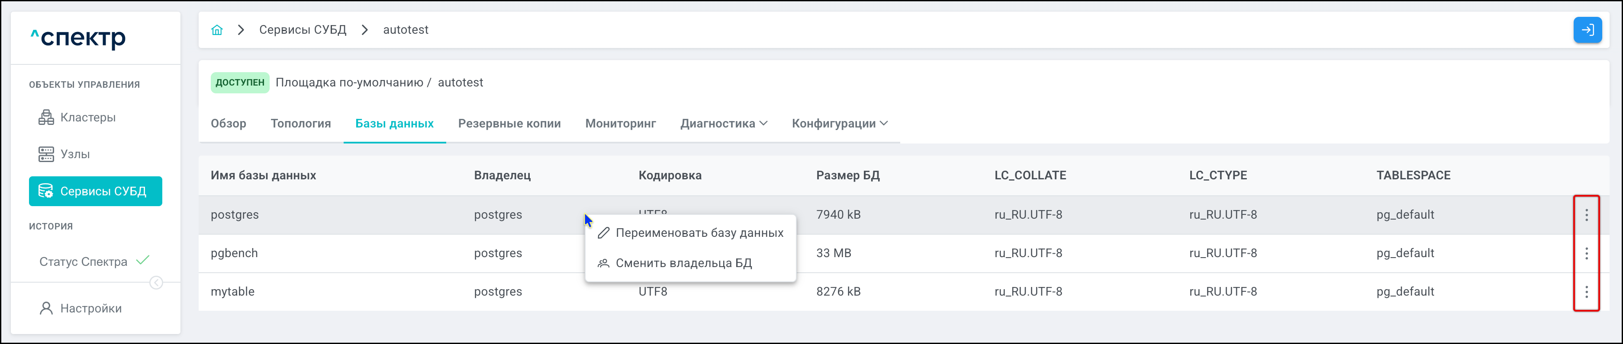This screenshot has width=1623, height=344.
Task: Select Сервисы СУБД in the sidebar
Action: point(96,191)
